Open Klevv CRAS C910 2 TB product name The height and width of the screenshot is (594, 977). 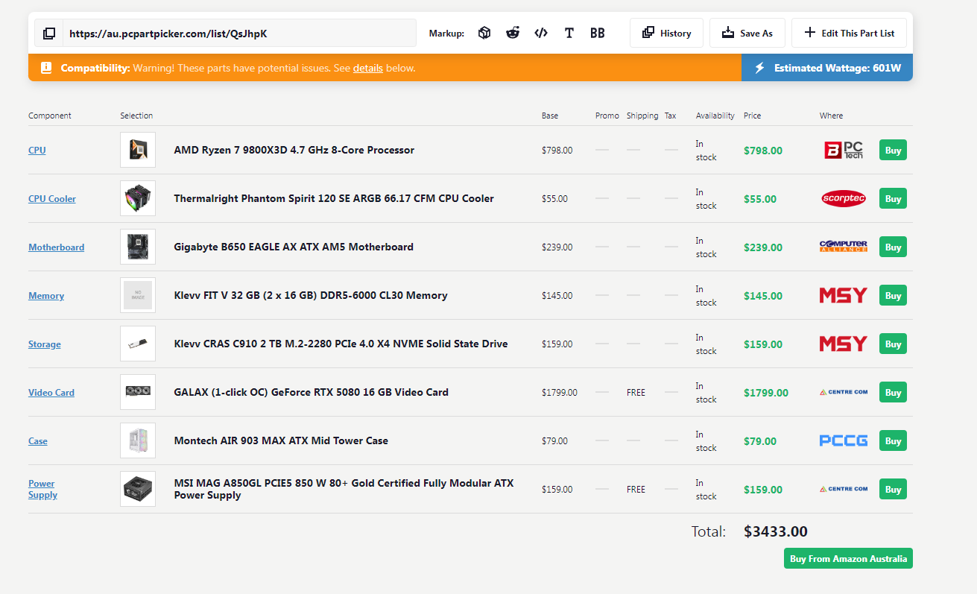point(341,344)
